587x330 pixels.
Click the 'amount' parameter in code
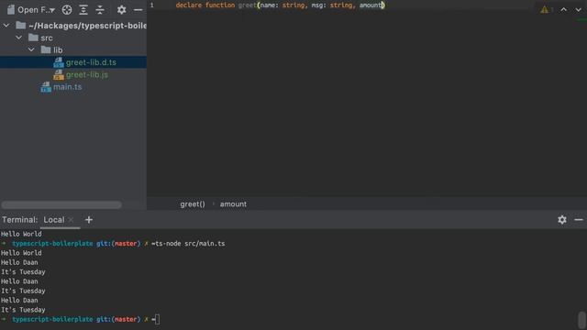pos(371,5)
